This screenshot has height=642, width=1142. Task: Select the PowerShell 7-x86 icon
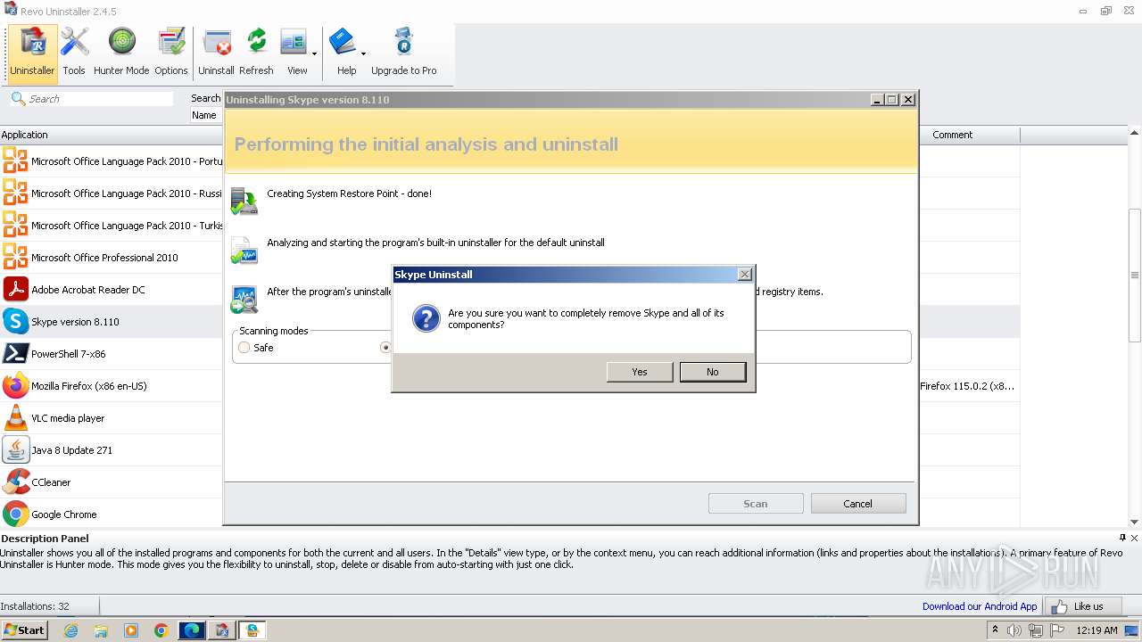pyautogui.click(x=15, y=353)
